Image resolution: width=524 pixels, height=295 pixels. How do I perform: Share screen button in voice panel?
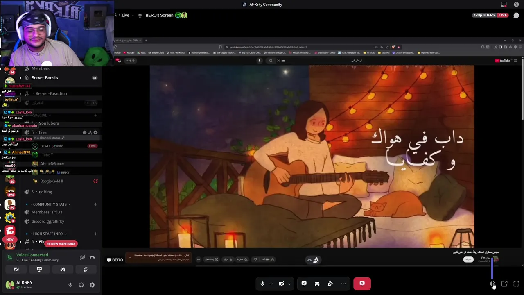coord(39,269)
